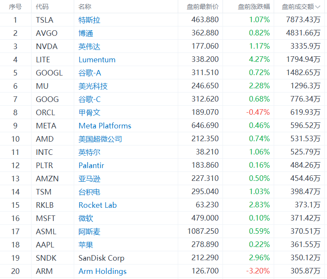The image size is (327, 279).
Task: Open the Palantir stock link
Action: [x=91, y=166]
